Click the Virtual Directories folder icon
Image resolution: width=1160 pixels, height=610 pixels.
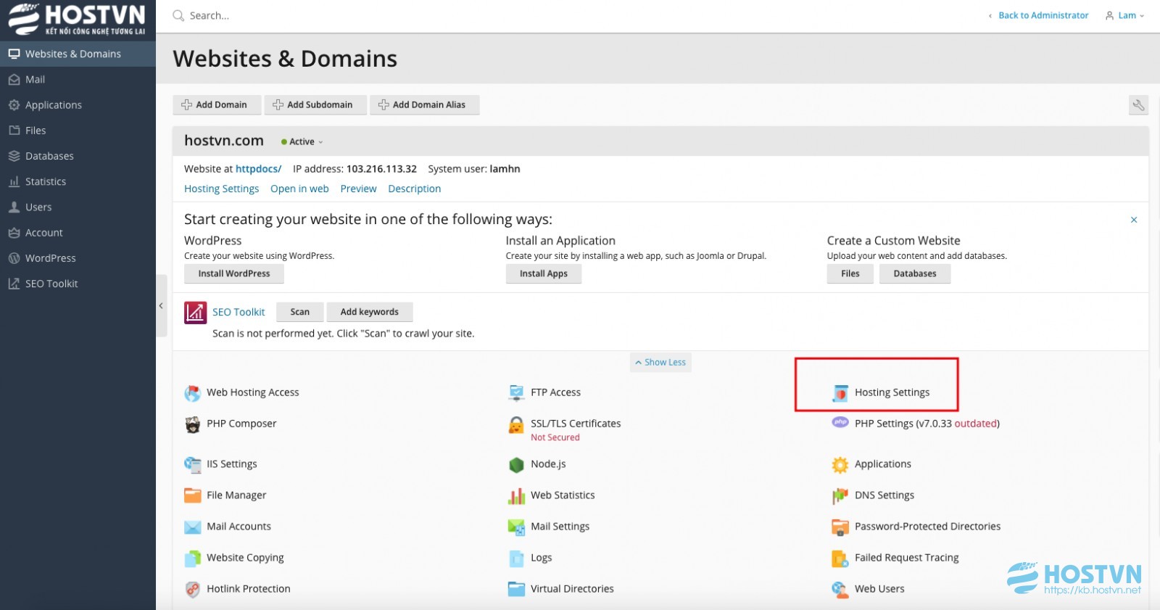click(516, 589)
